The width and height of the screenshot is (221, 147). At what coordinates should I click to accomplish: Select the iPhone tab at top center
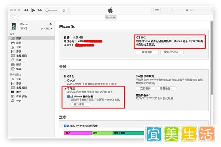tap(110, 17)
